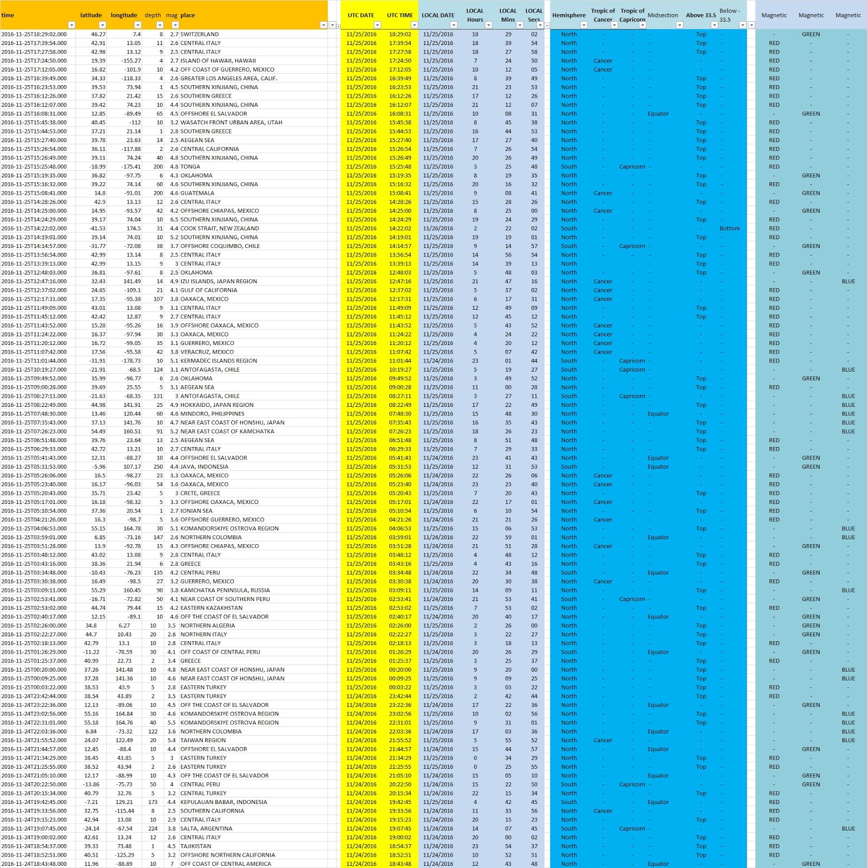867x868 pixels.
Task: Select the WASATCH FRONT URBAN AREA, UTAH cell
Action: point(253,123)
